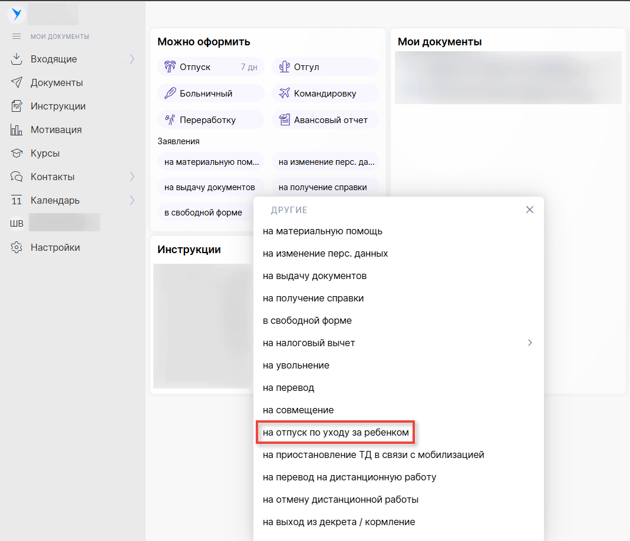
Task: Expand the на налоговый вычет submenu arrow
Action: (530, 343)
